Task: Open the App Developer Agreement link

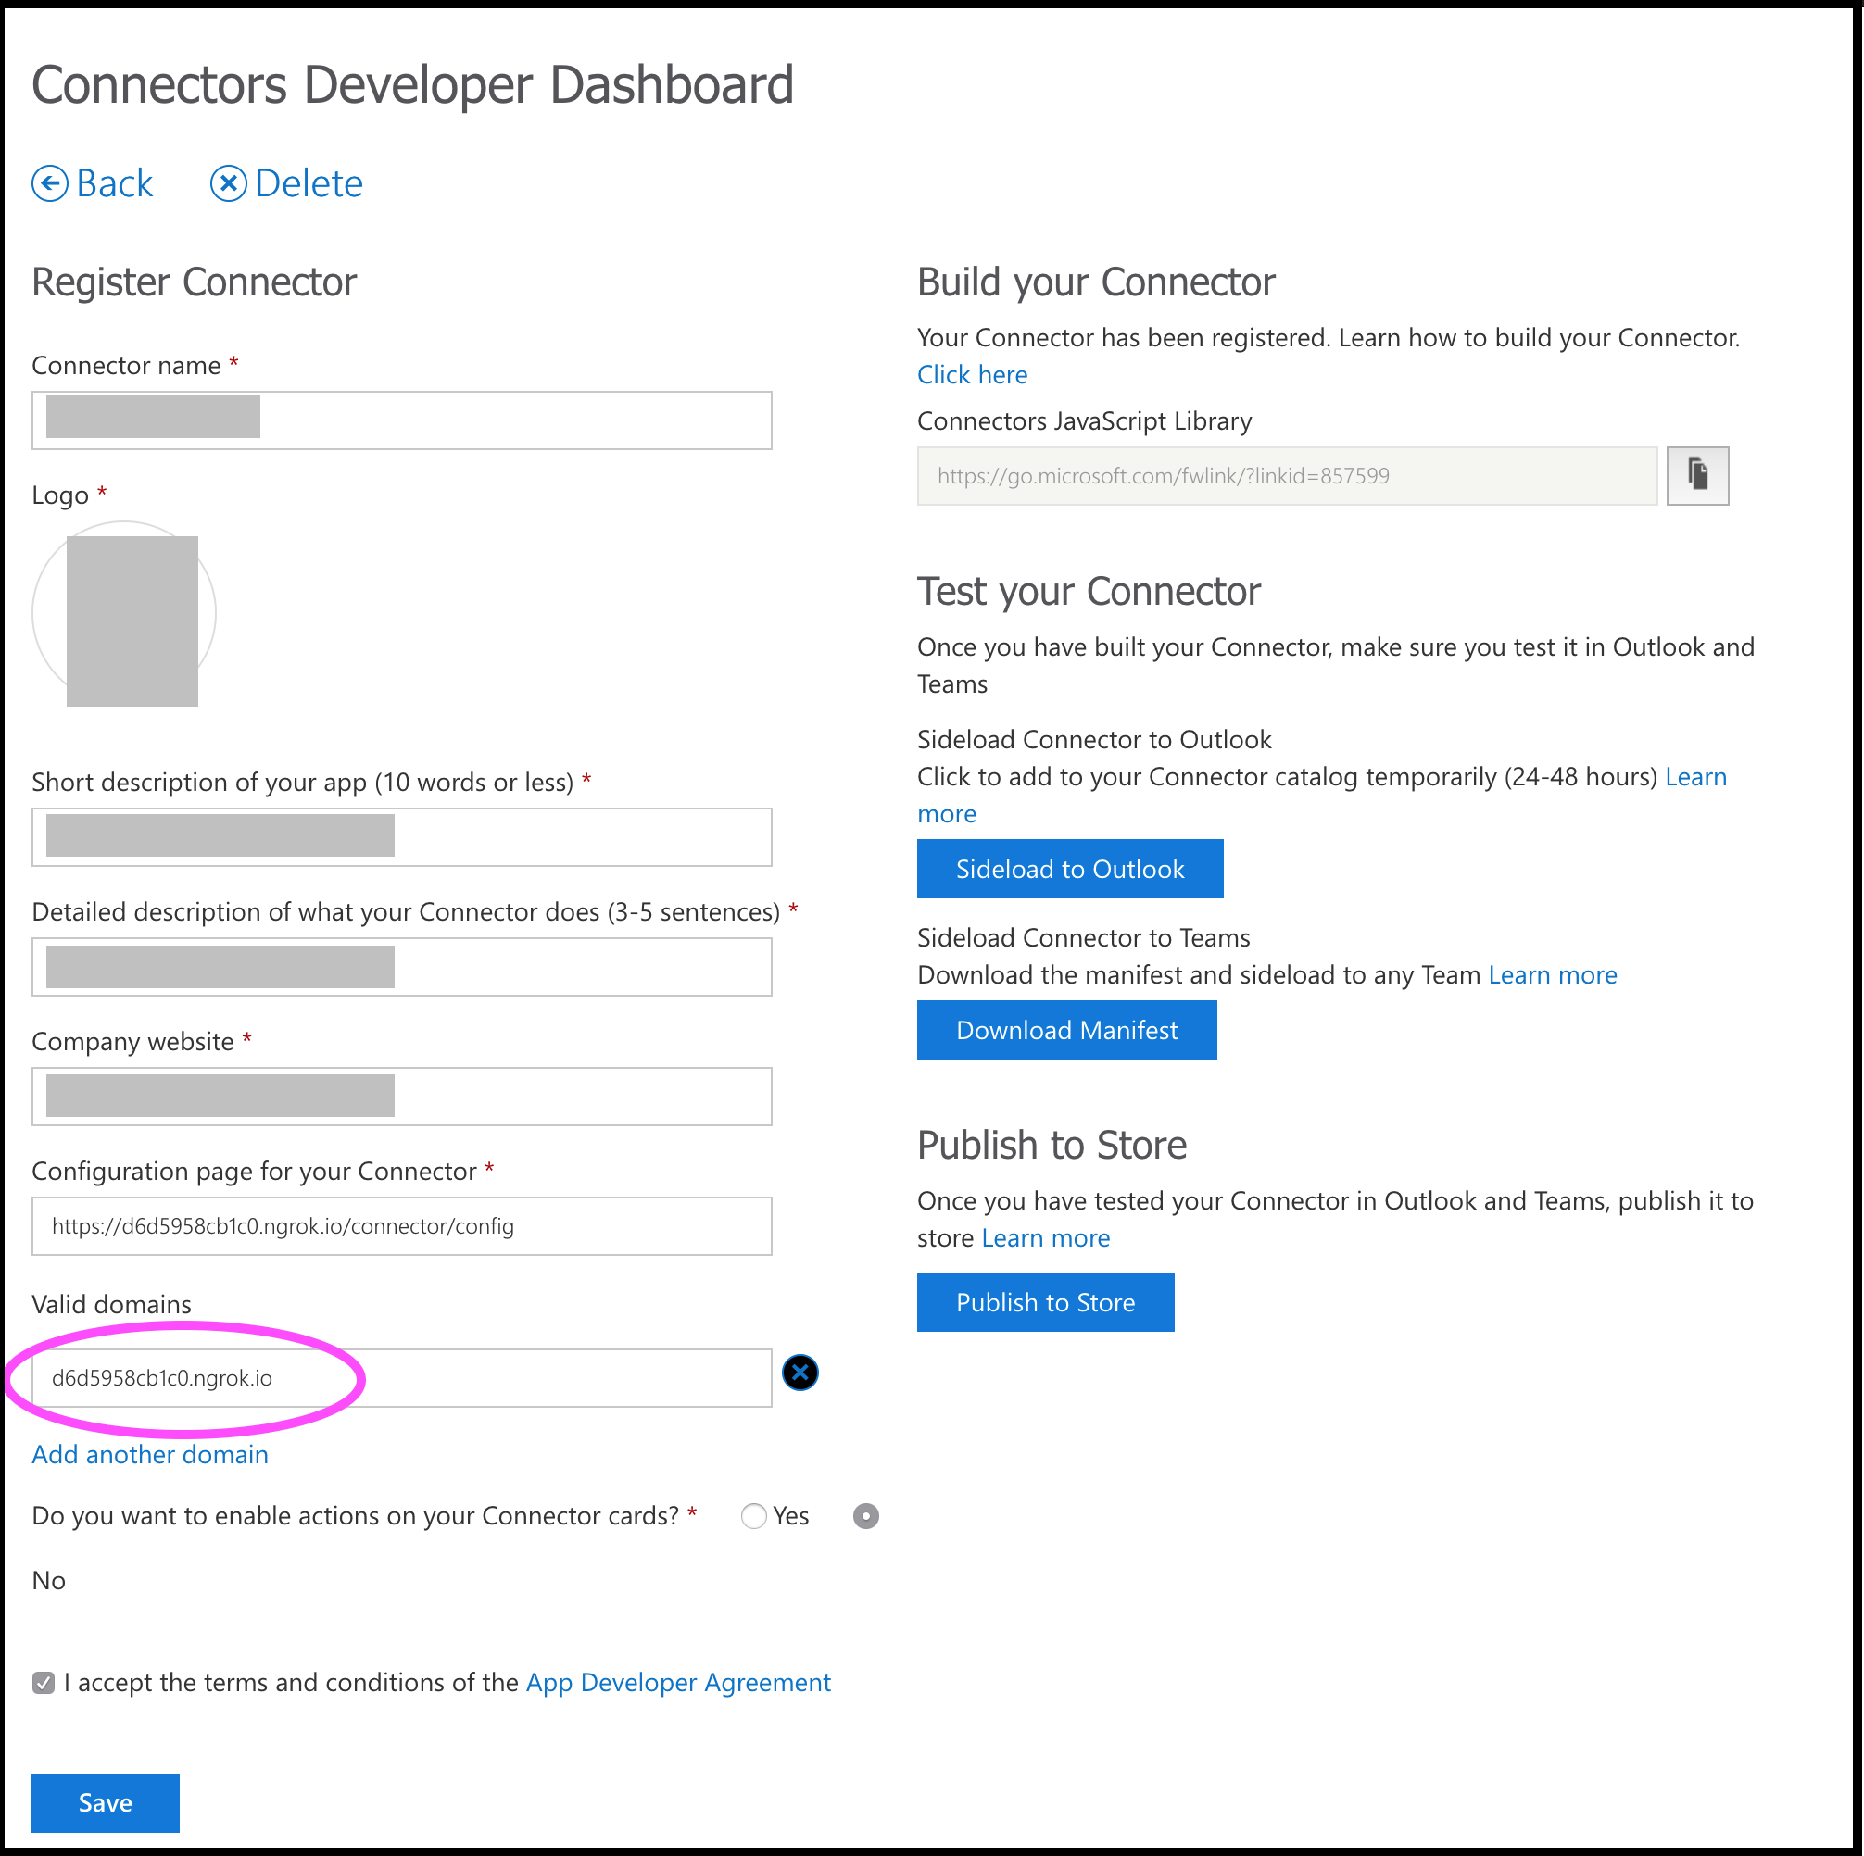Action: coord(677,1683)
